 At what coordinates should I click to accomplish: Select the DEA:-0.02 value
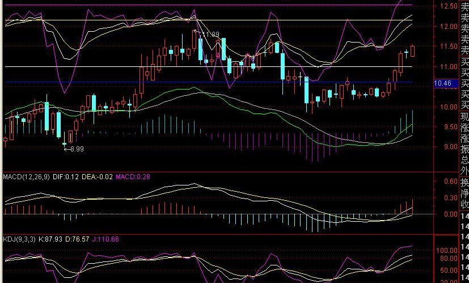[97, 177]
